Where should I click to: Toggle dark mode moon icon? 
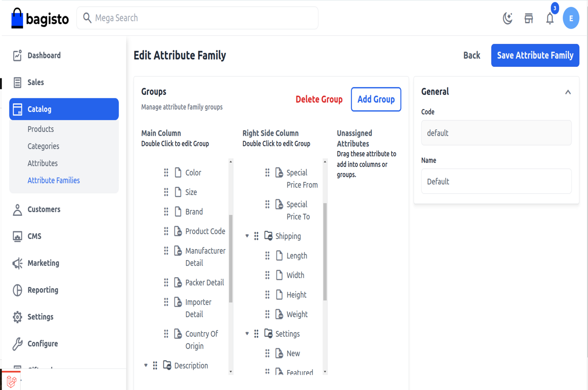click(x=507, y=18)
